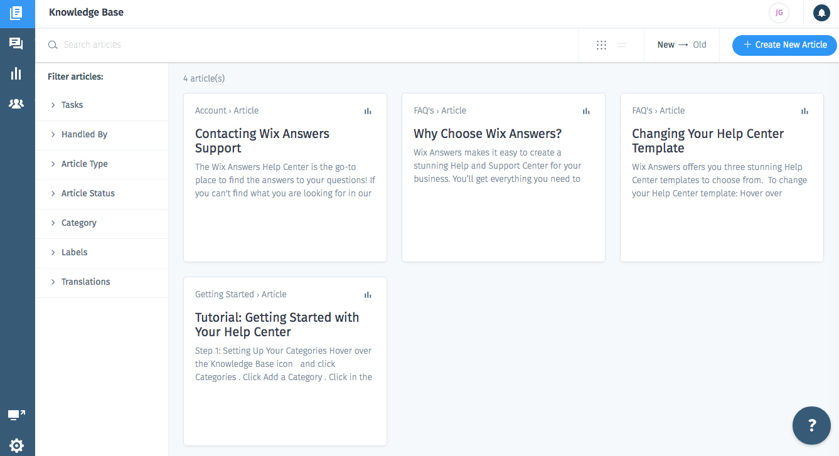839x456 pixels.
Task: Click the notifications bell icon
Action: coord(821,13)
